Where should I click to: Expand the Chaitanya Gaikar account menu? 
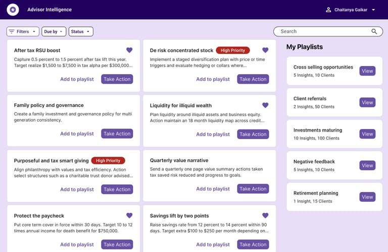[373, 10]
